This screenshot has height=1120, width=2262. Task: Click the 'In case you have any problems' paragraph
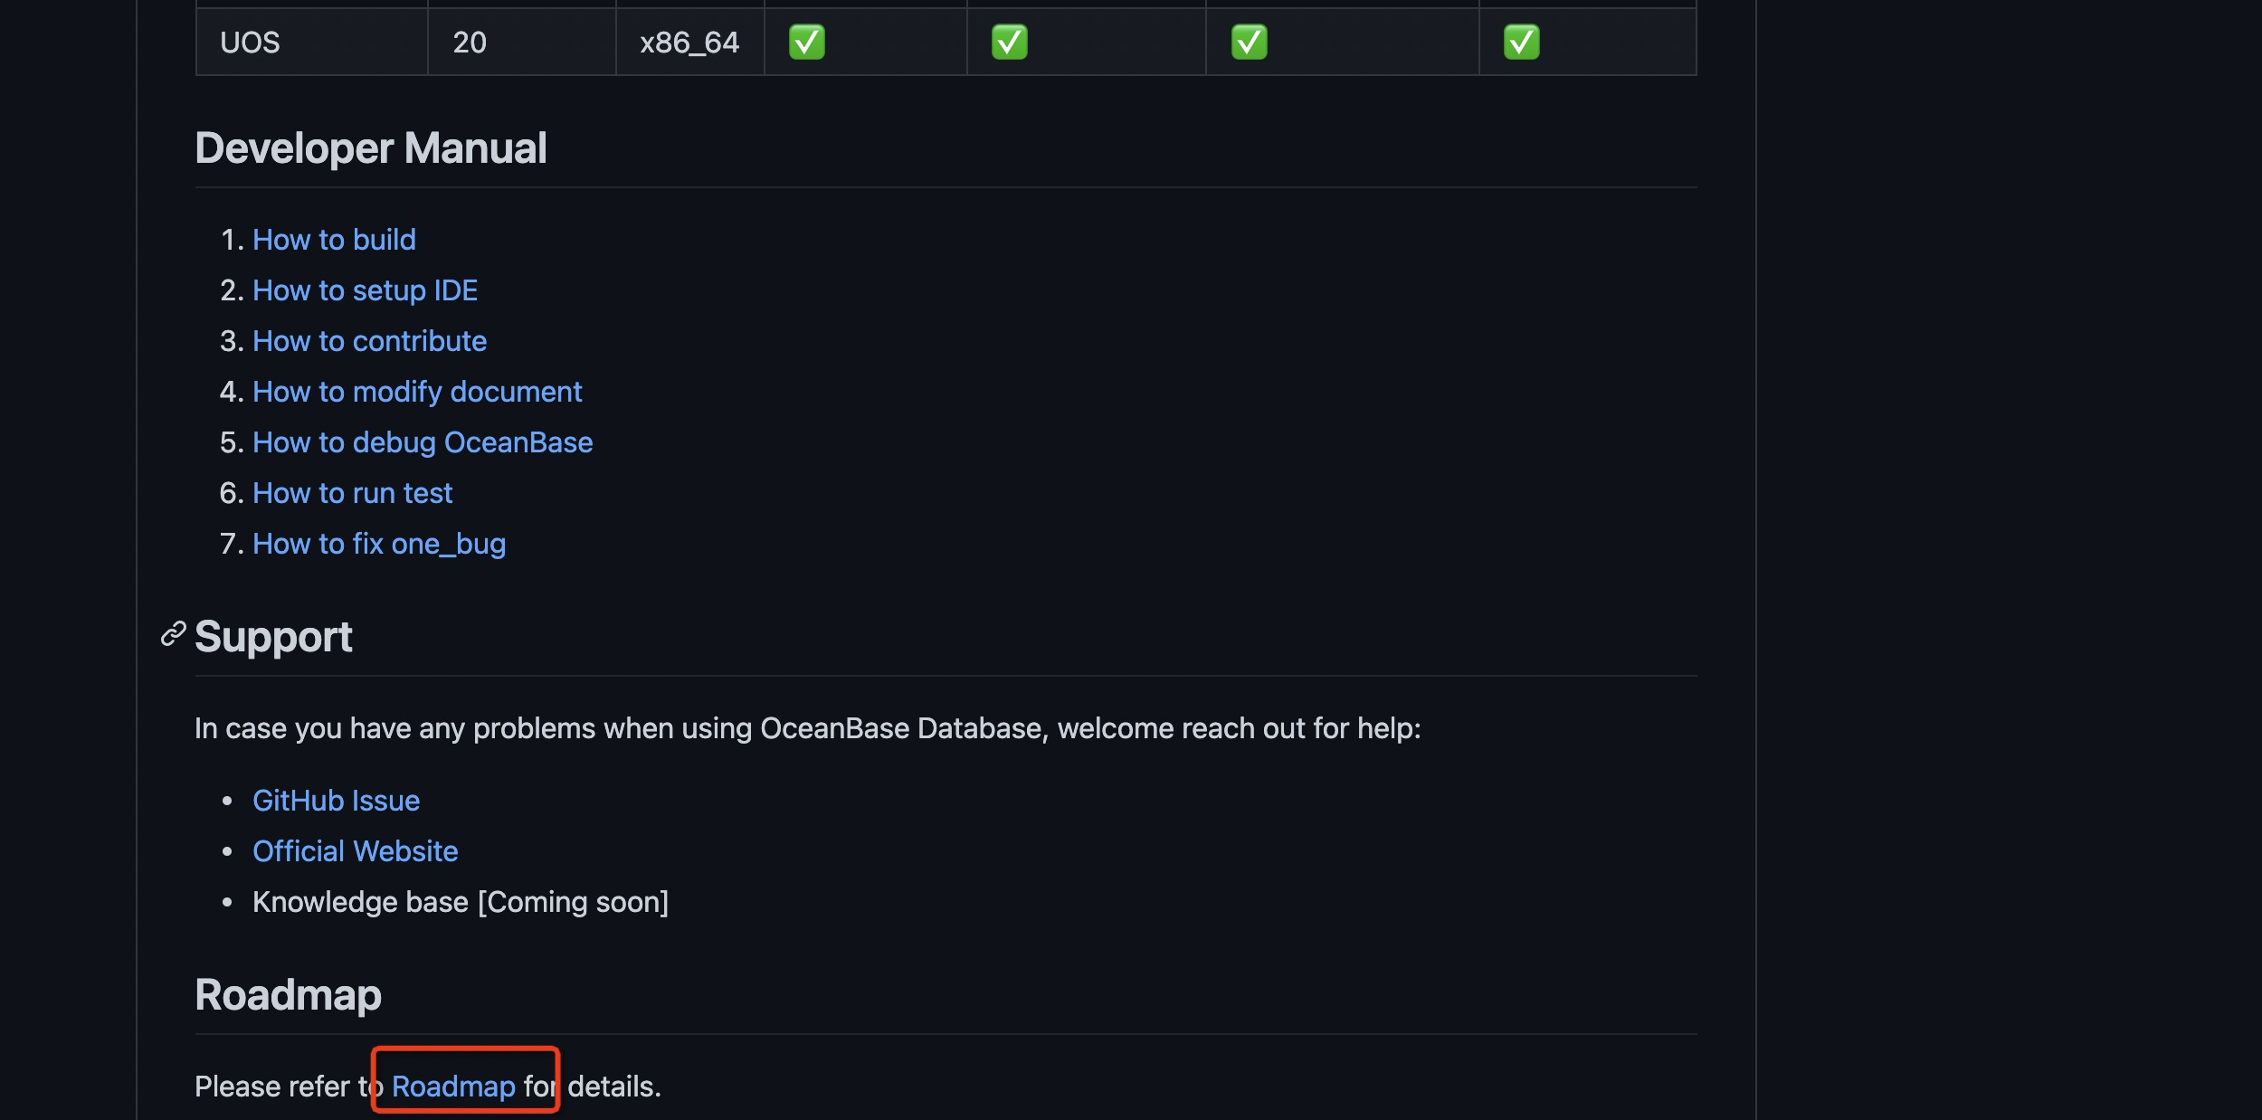(x=807, y=728)
